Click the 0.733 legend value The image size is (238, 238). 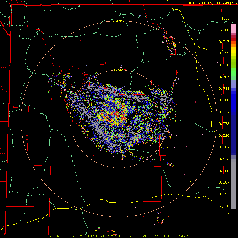coord(224,89)
